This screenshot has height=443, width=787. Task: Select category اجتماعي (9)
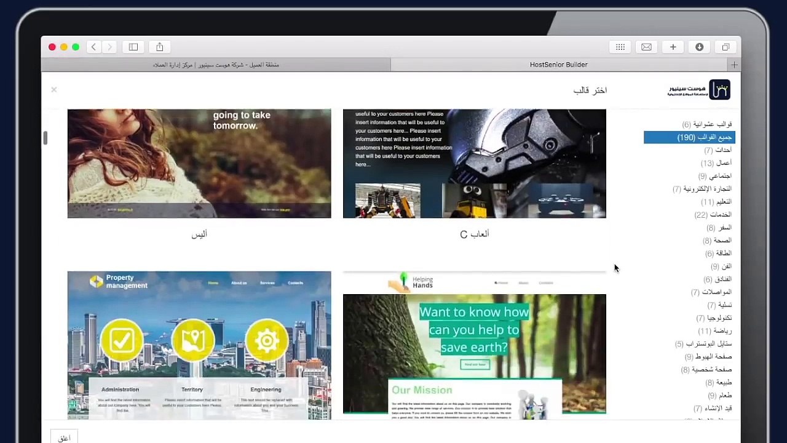point(714,176)
